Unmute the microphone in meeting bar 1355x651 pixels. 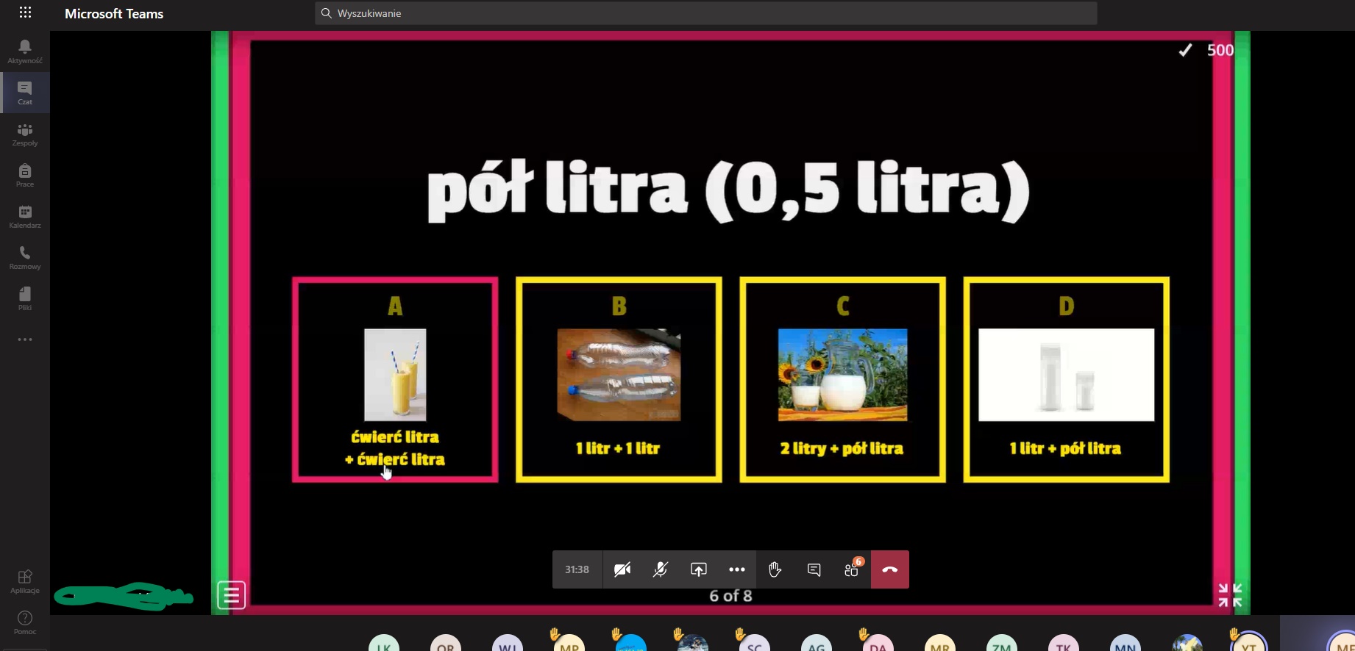(x=661, y=570)
